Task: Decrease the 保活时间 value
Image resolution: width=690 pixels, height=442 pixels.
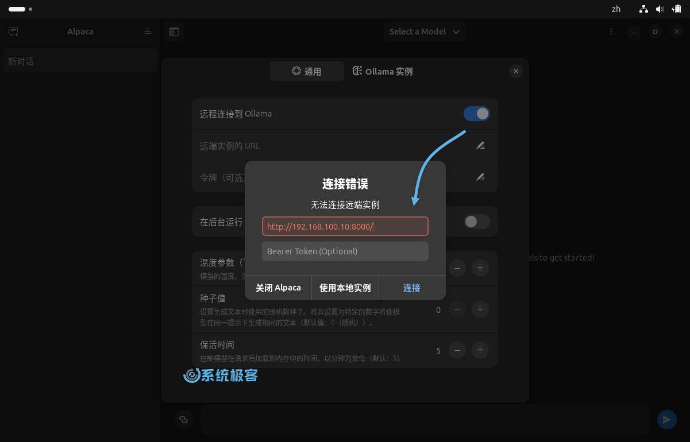Action: [x=457, y=350]
